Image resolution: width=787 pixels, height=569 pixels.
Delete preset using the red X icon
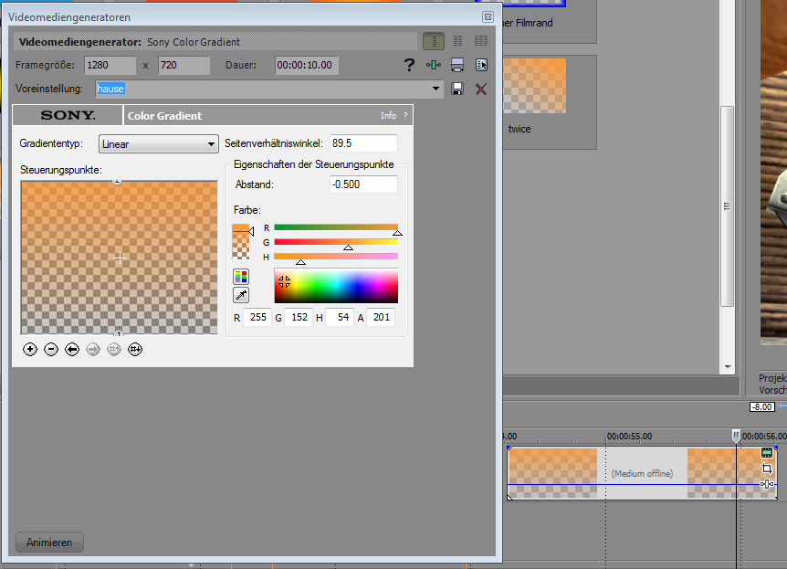481,89
